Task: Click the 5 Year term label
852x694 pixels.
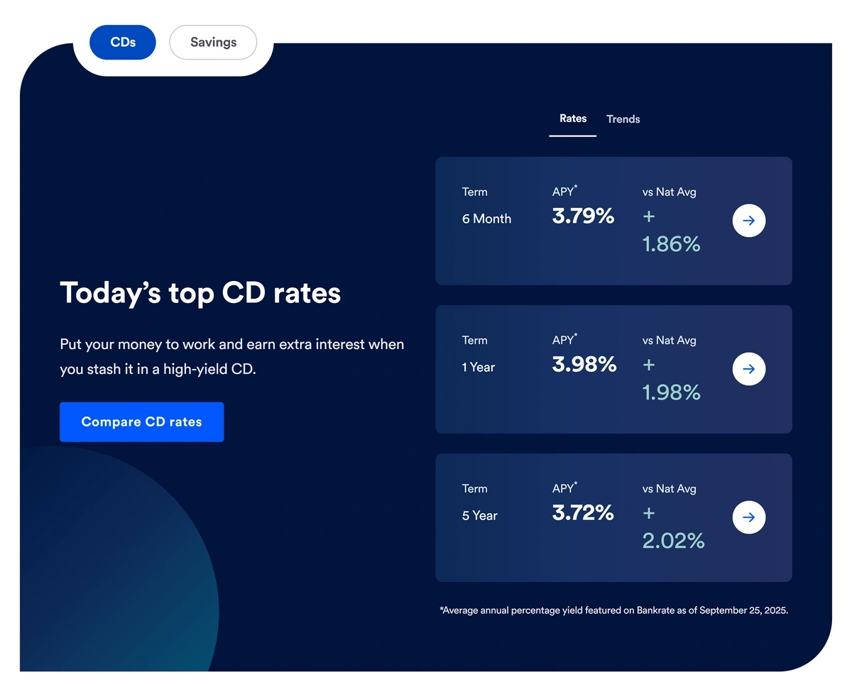Action: pyautogui.click(x=480, y=515)
